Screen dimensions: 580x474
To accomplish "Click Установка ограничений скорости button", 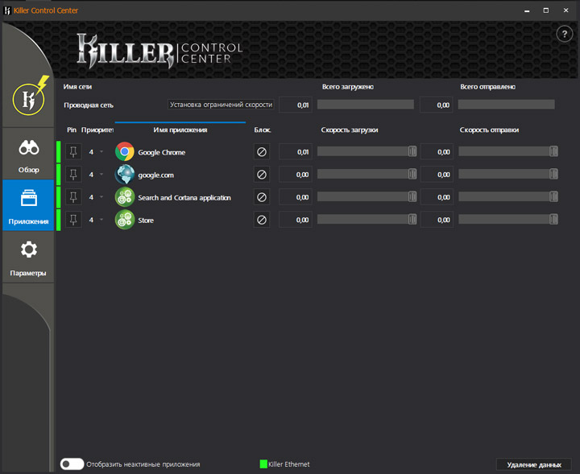I will pyautogui.click(x=221, y=105).
